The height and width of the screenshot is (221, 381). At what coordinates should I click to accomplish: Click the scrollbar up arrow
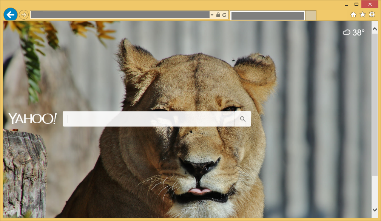tap(375, 29)
